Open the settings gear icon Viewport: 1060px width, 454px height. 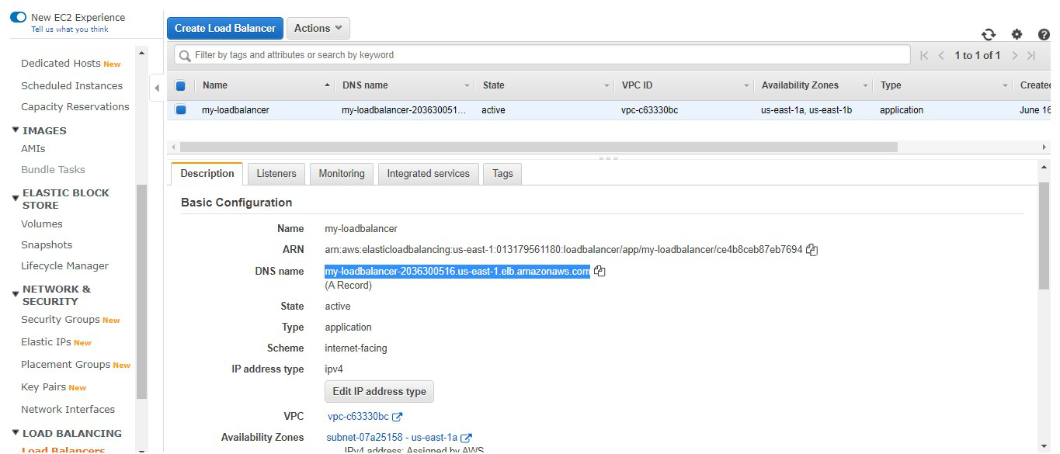pos(1017,34)
